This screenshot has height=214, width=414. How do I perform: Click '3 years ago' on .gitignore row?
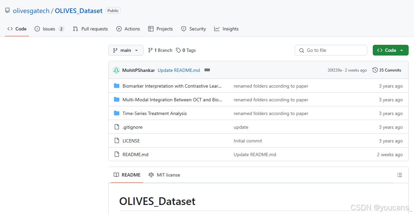click(391, 127)
